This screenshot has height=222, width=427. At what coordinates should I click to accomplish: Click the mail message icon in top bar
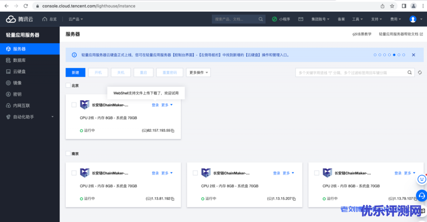300,19
